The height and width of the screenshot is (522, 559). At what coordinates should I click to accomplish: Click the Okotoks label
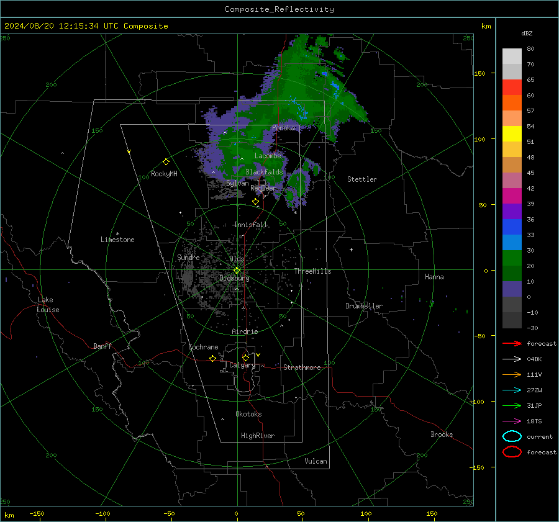click(248, 414)
